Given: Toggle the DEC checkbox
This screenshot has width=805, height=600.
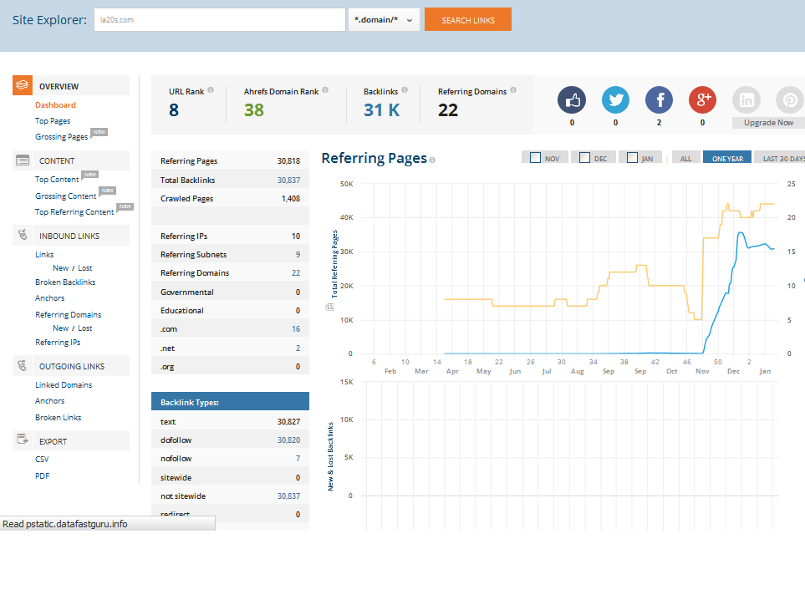Looking at the screenshot, I should [584, 158].
